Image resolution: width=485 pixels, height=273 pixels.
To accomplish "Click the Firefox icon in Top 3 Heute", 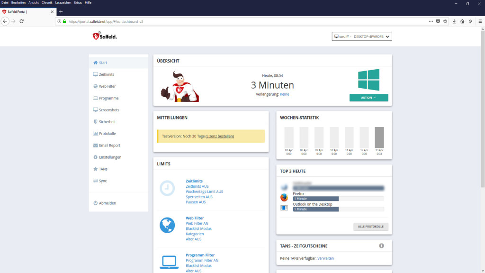I will 284,197.
